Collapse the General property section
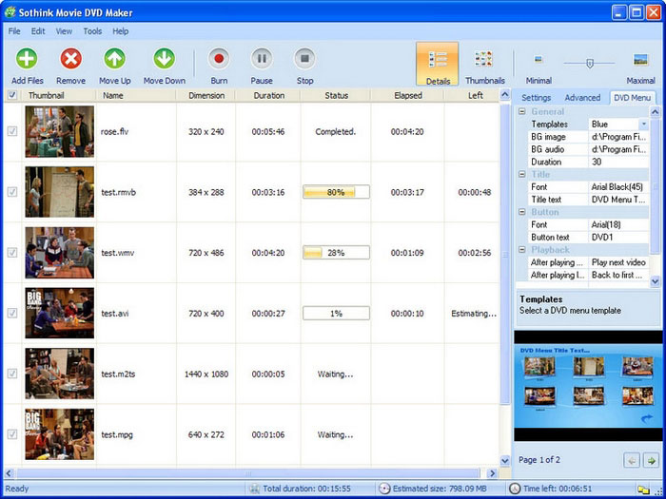The width and height of the screenshot is (666, 499). click(521, 112)
